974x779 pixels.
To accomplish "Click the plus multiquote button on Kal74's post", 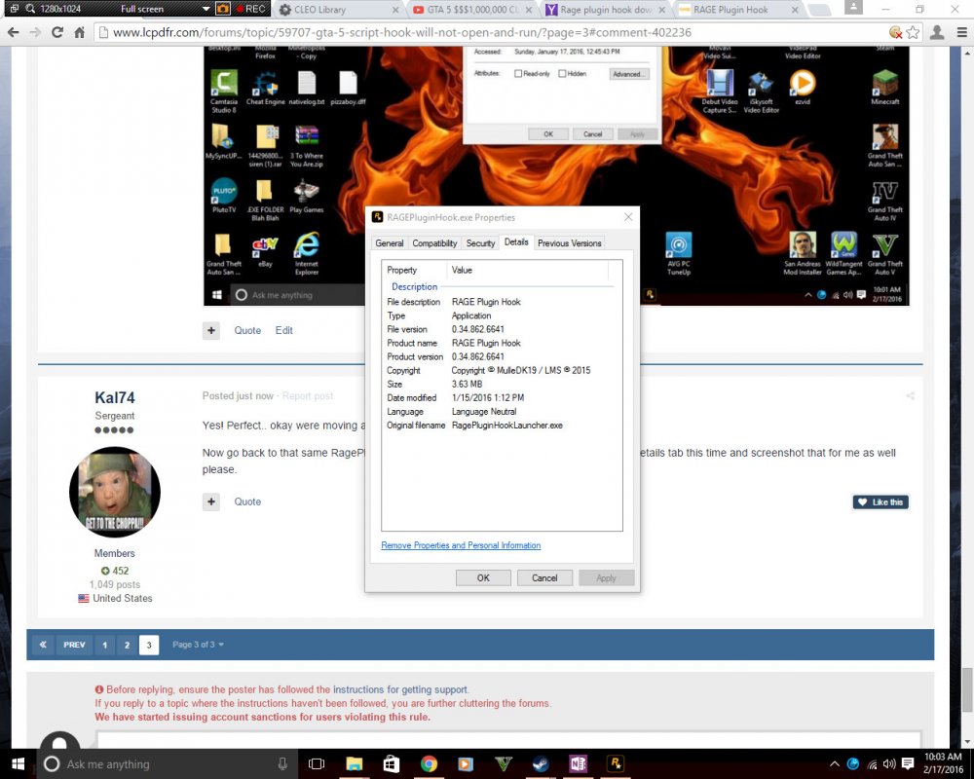I will 211,501.
